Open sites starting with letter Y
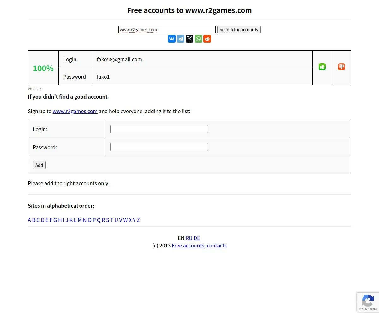 (x=134, y=220)
